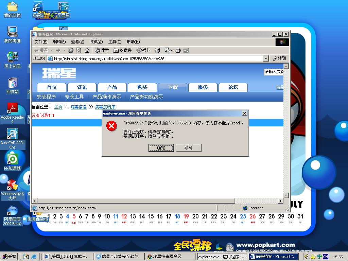Refresh the page using the Refresh icon
The height and width of the screenshot is (261, 348).
79,50
